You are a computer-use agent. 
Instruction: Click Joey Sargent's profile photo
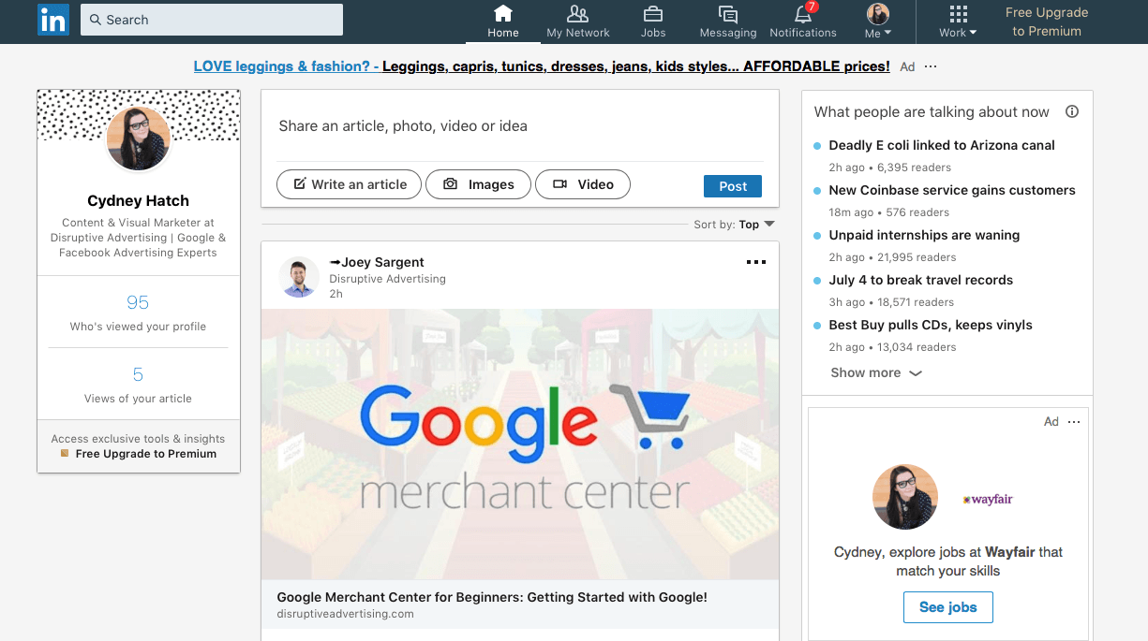299,277
